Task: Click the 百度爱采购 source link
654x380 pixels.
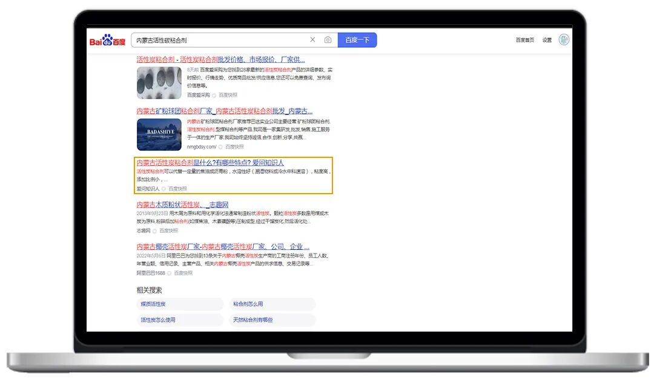Action: [x=198, y=95]
